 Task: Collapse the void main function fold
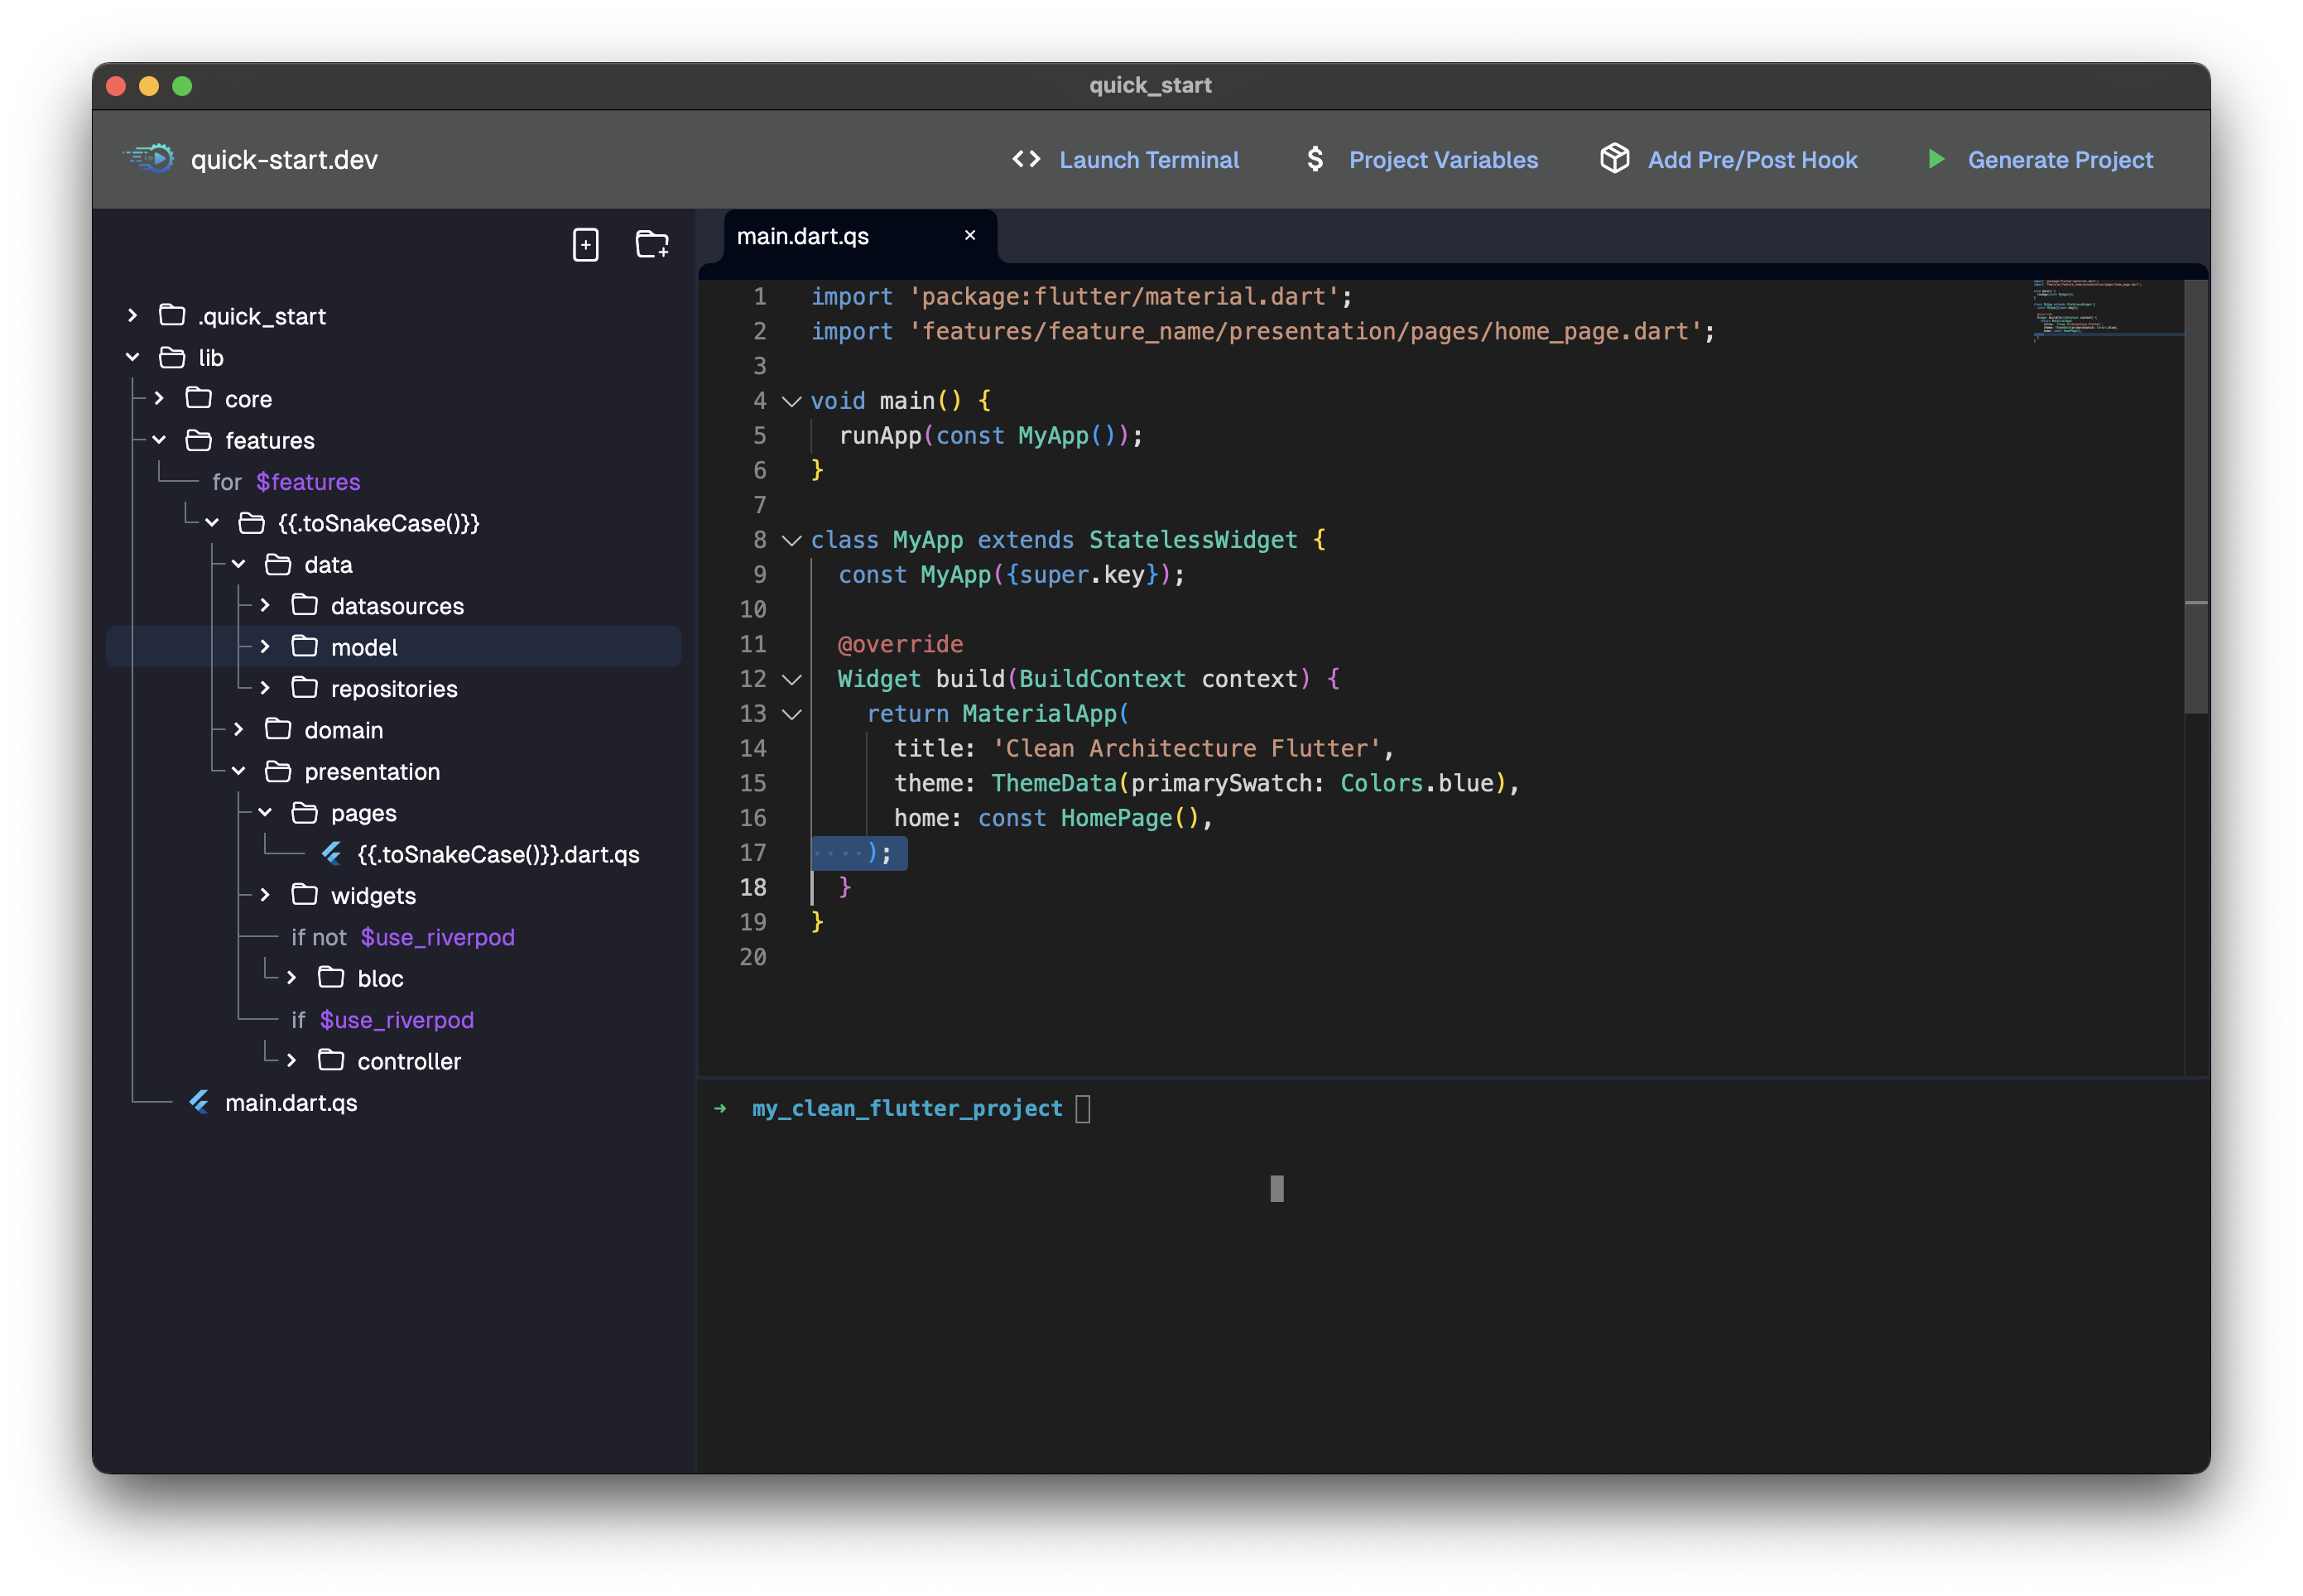791,401
